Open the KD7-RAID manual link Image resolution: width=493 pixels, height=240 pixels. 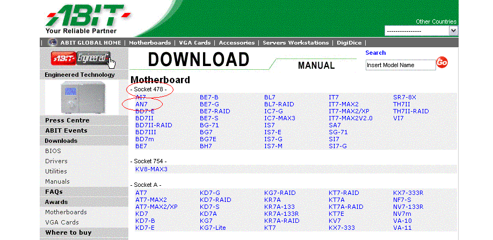(x=216, y=200)
